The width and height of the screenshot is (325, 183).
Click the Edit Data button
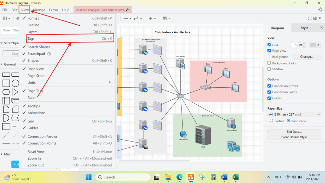[294, 132]
